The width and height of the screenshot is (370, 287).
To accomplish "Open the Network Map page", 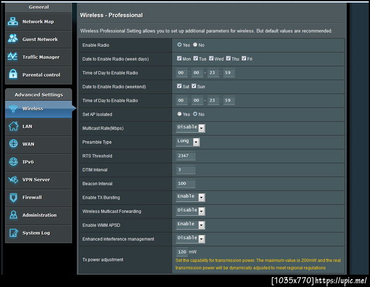I will (x=38, y=22).
